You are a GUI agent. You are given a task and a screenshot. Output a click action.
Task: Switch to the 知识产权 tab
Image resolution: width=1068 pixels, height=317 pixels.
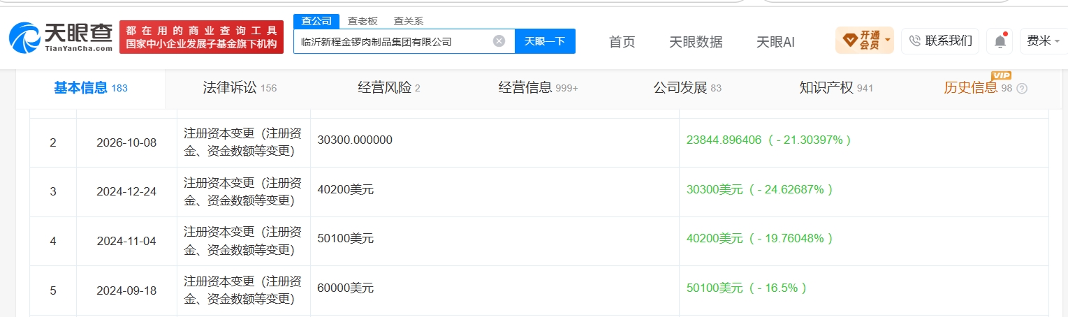836,88
